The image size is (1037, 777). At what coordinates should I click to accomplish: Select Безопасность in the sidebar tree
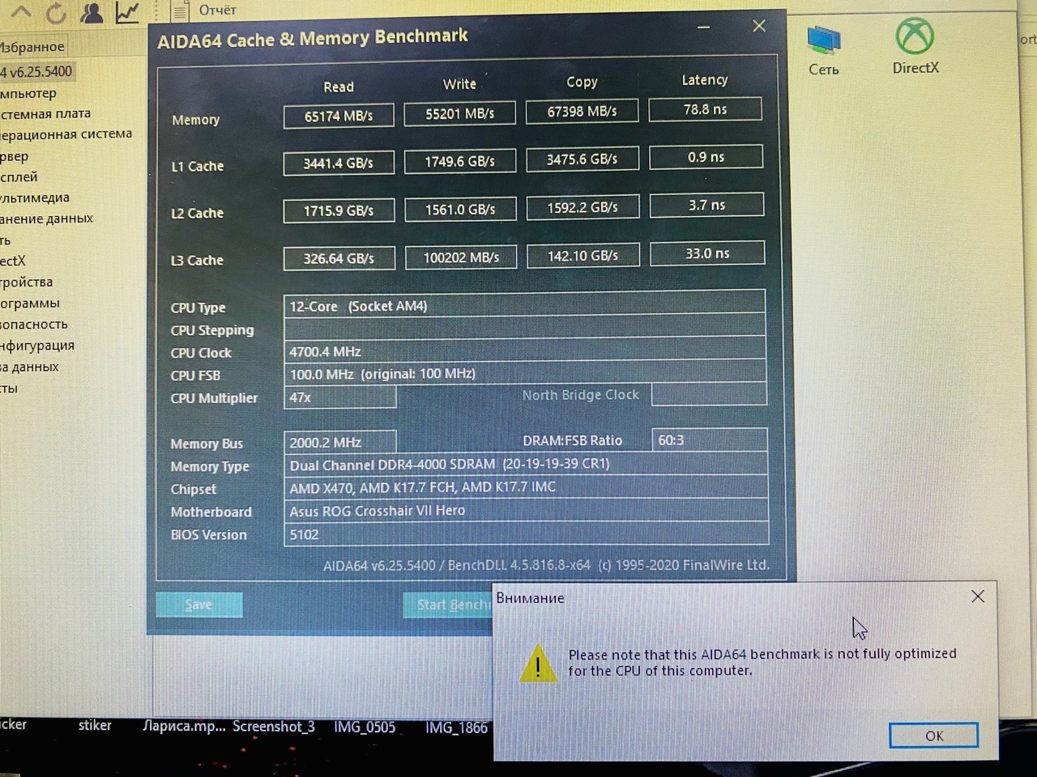[34, 324]
